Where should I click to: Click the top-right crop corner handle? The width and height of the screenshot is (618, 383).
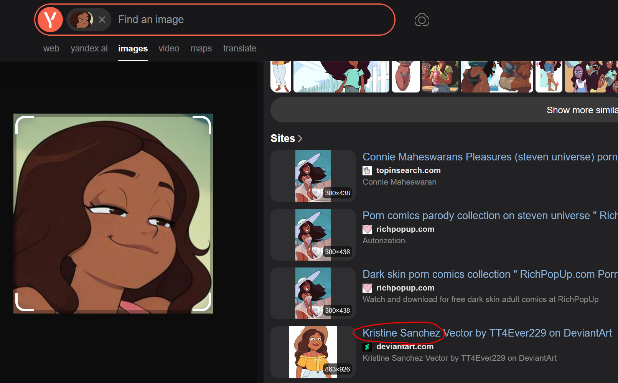click(202, 124)
